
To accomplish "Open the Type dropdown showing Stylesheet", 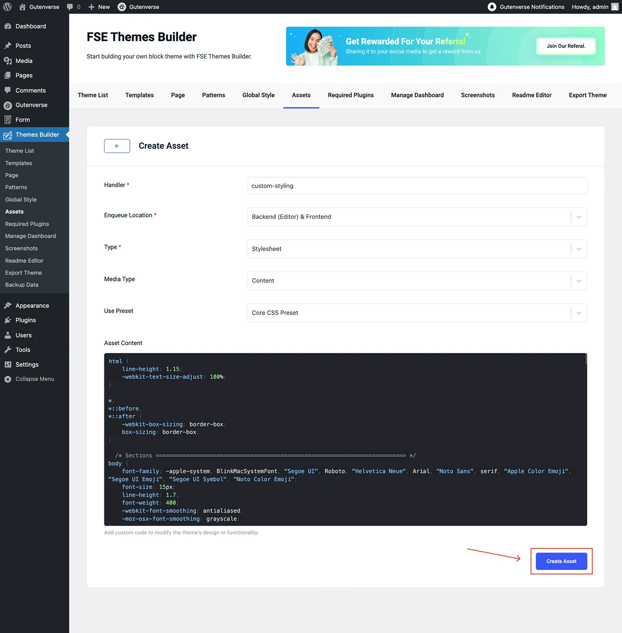I will (x=579, y=249).
